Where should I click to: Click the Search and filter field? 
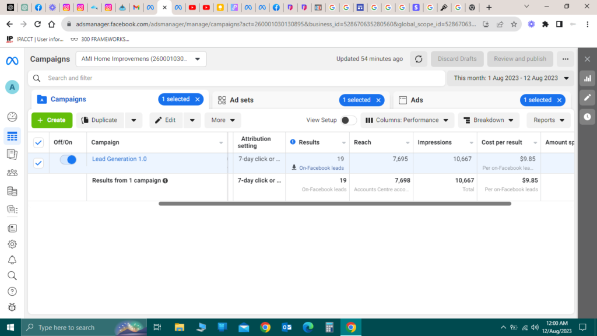[x=233, y=78]
